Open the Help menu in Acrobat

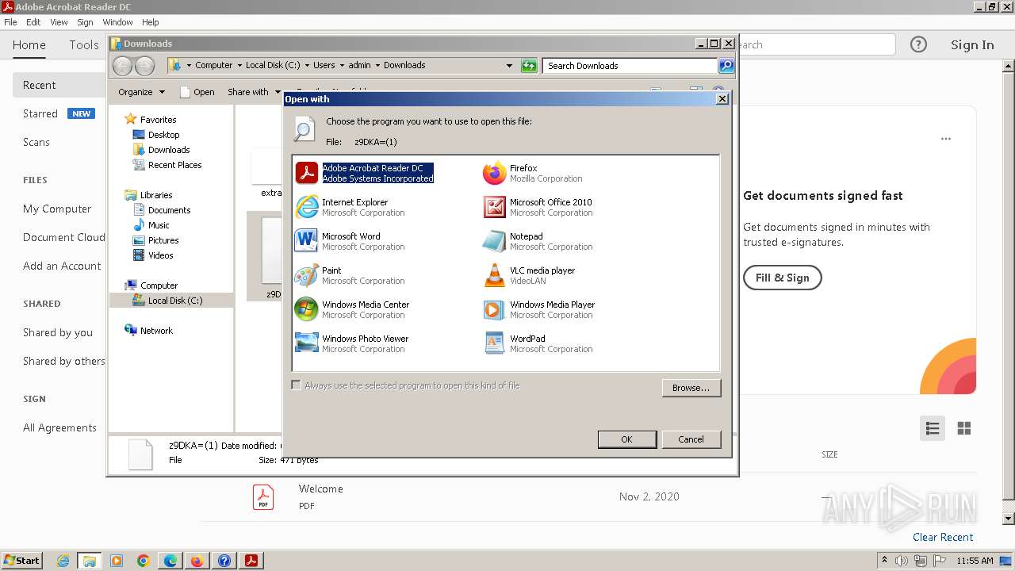pyautogui.click(x=150, y=22)
